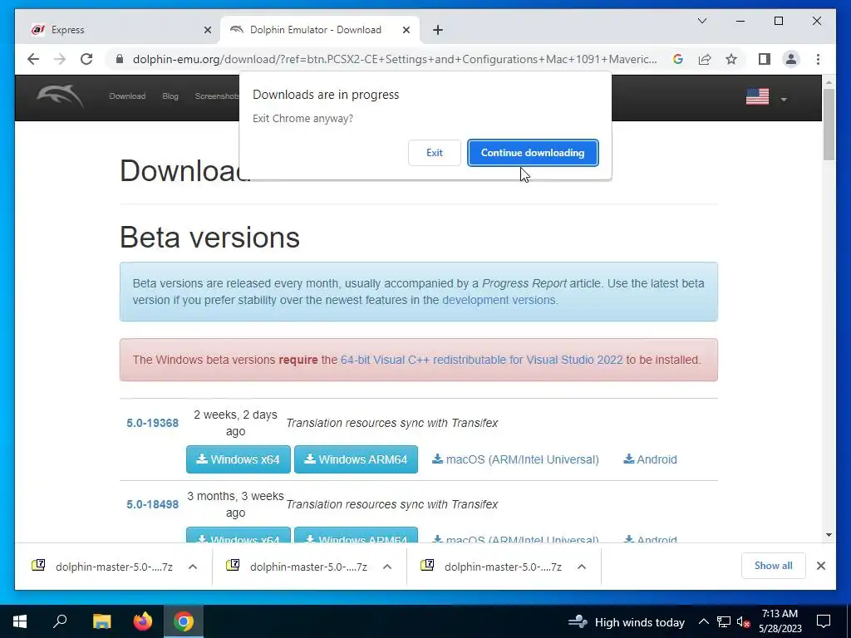Image resolution: width=851 pixels, height=638 pixels.
Task: Go back using the browser back arrow
Action: click(x=33, y=59)
